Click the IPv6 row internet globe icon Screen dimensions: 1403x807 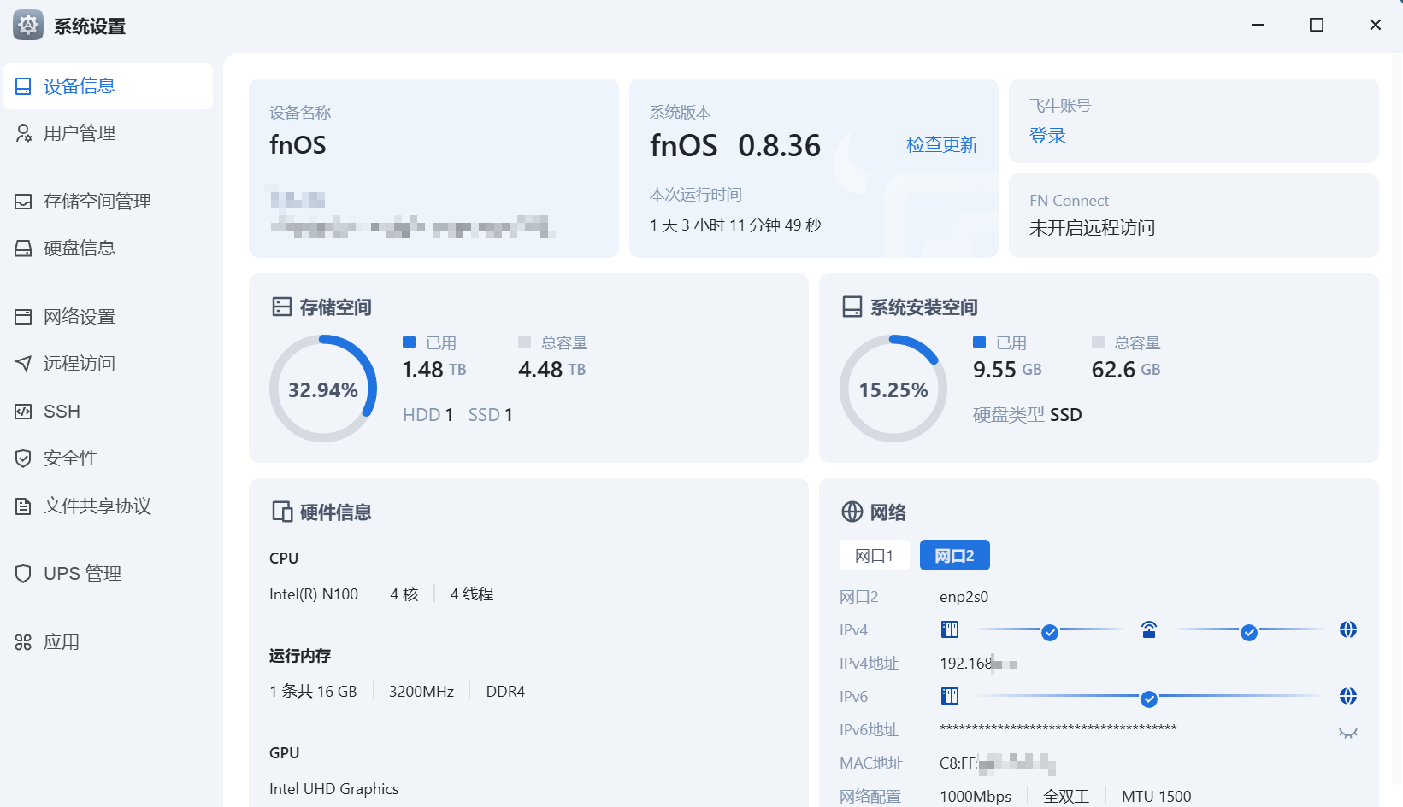click(1348, 696)
